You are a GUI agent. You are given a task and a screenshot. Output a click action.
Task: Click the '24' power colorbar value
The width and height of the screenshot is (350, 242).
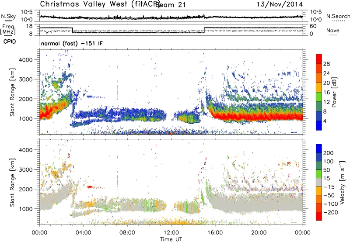pyautogui.click(x=326, y=73)
